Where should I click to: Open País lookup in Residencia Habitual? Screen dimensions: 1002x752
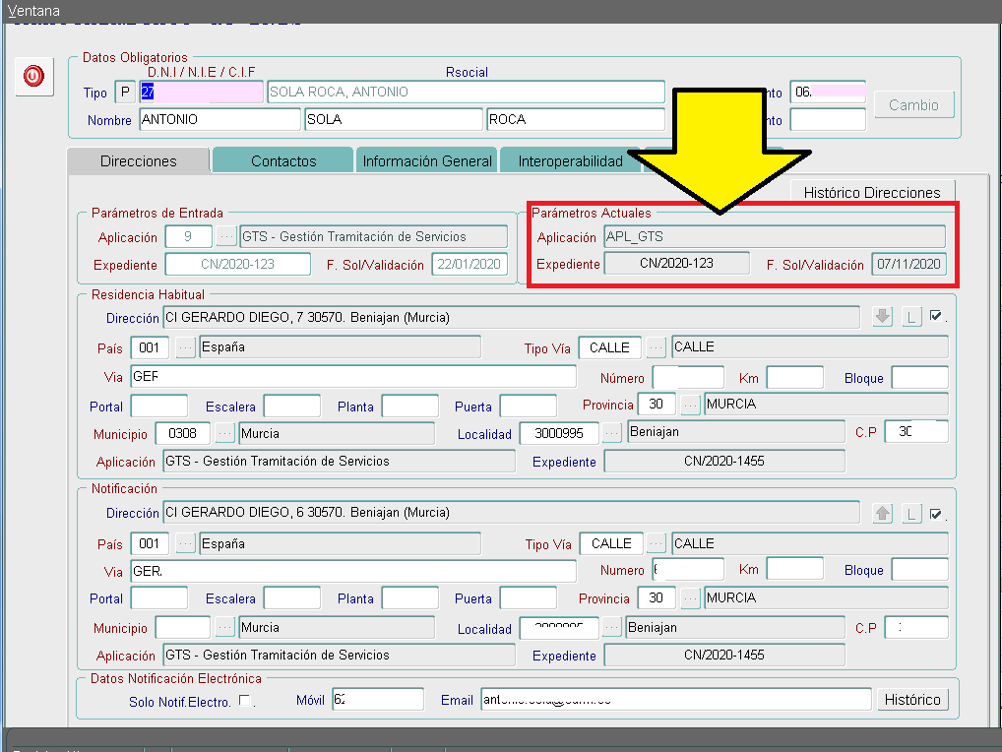tap(185, 347)
